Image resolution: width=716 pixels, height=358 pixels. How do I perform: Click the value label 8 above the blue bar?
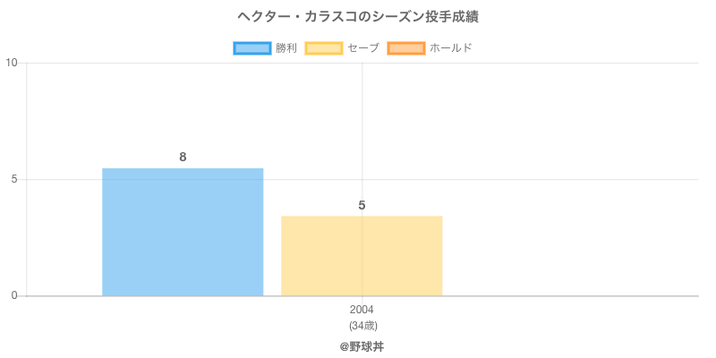click(x=183, y=157)
